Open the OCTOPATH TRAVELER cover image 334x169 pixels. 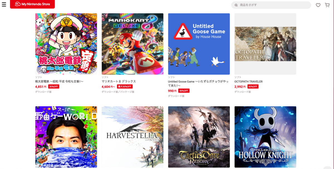click(x=265, y=44)
